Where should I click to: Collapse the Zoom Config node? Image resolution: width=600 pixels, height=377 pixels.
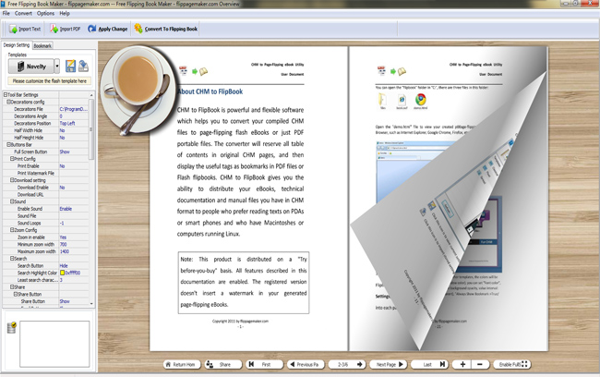point(12,230)
